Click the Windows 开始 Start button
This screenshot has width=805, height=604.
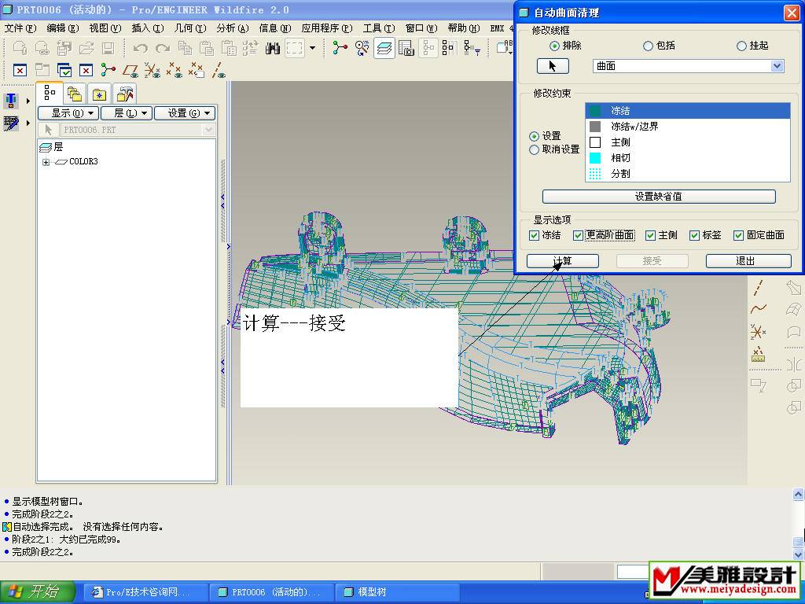37,591
